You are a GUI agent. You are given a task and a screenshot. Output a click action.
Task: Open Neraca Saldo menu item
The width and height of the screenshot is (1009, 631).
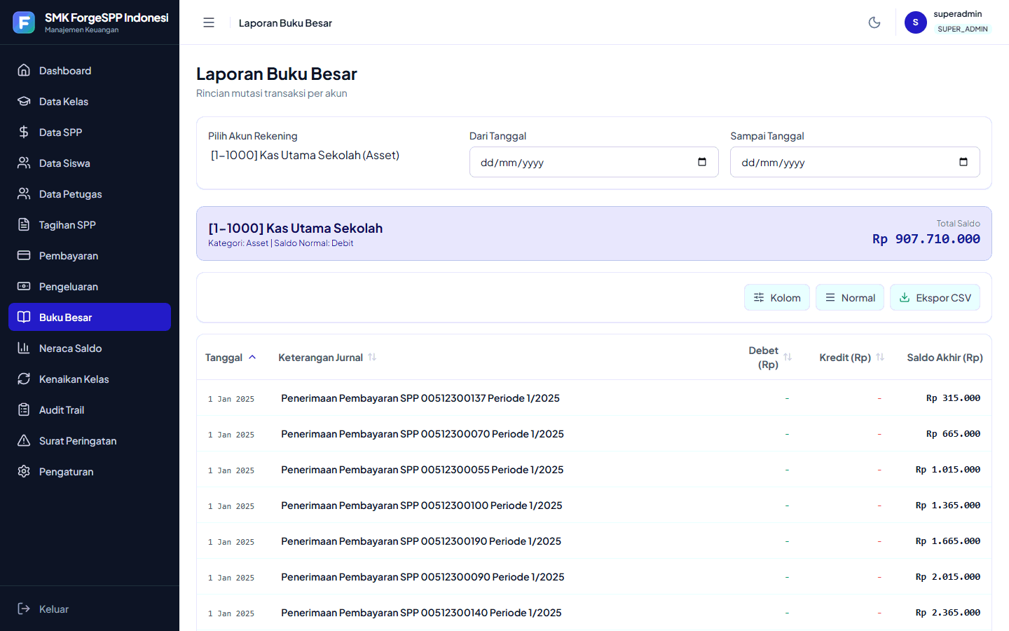tap(90, 348)
